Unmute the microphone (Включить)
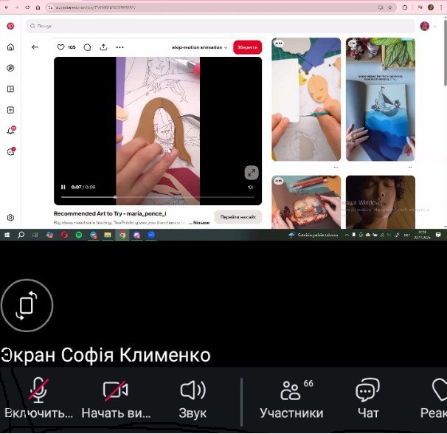The height and width of the screenshot is (434, 447). click(x=38, y=399)
